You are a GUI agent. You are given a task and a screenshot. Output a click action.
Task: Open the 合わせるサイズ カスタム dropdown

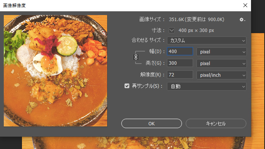207,41
